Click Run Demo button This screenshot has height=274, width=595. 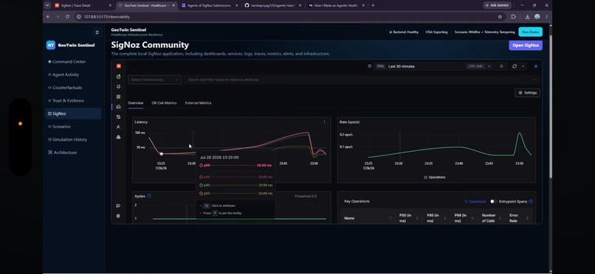point(530,32)
